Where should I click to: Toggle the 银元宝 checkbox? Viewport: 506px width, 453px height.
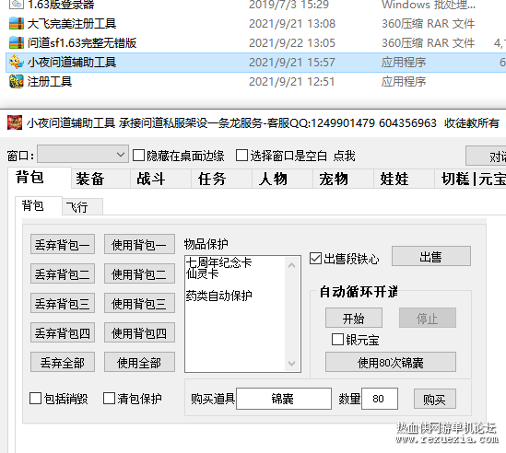pos(337,340)
